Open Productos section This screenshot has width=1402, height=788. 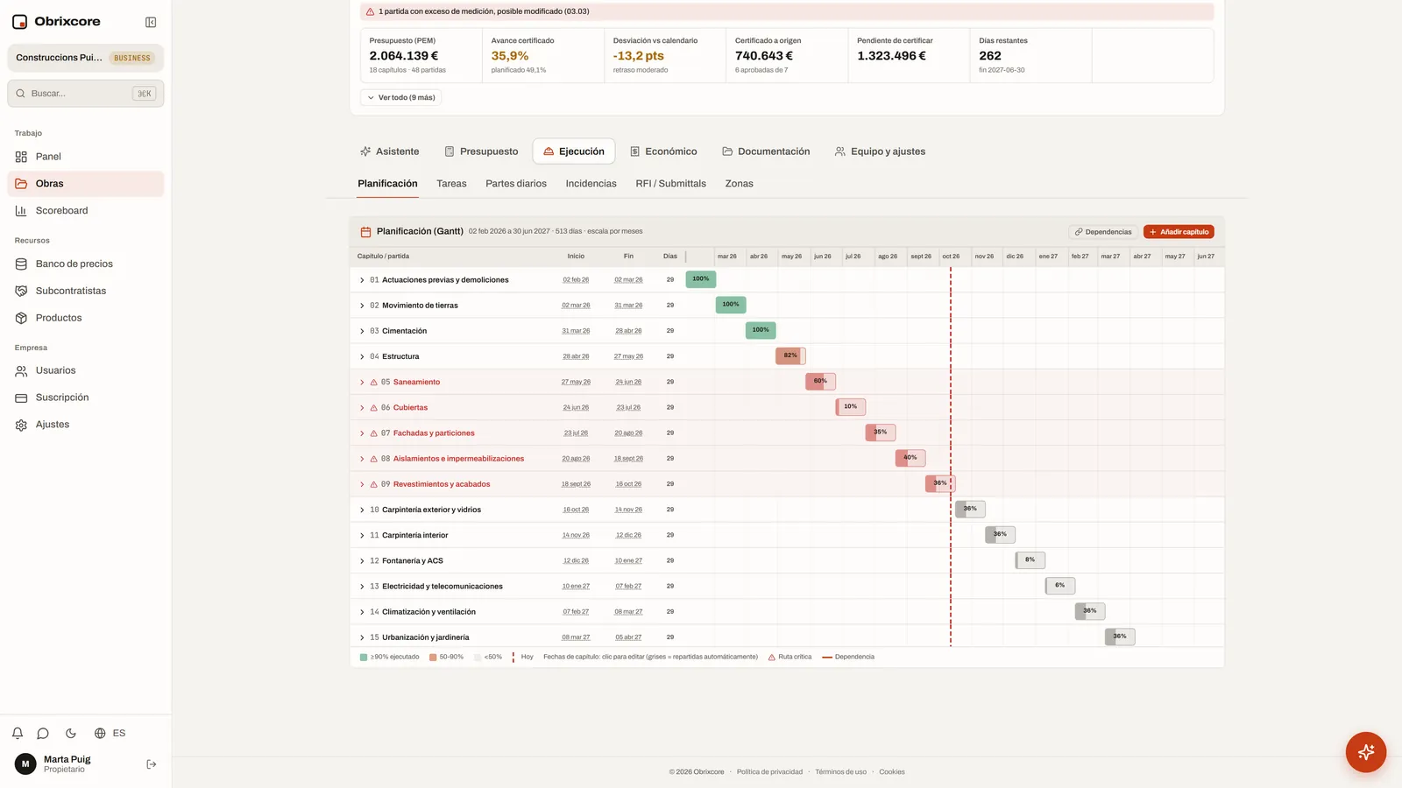tap(85, 318)
